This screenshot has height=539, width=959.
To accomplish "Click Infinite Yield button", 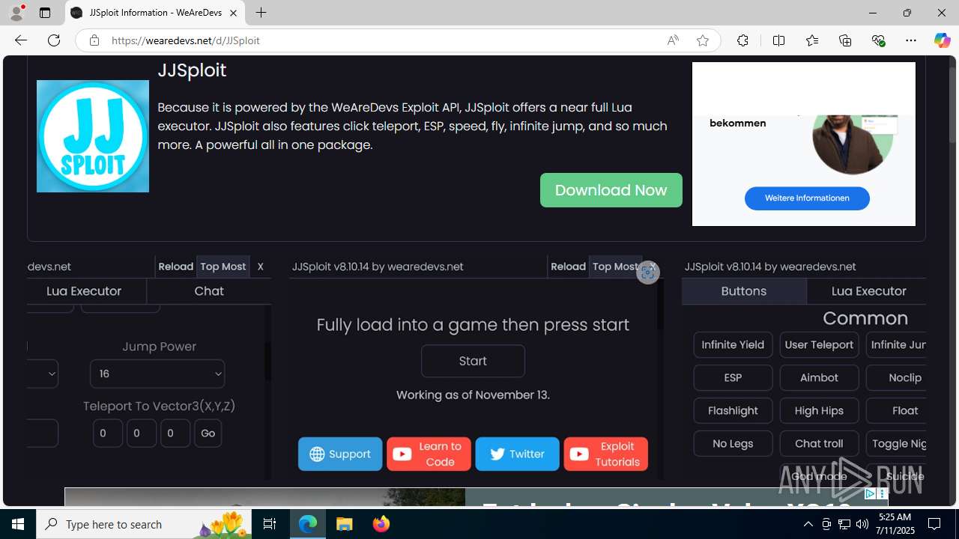I will [x=733, y=345].
